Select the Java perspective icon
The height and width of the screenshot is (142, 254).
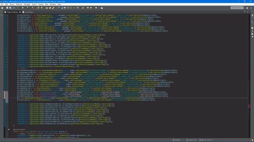[x=252, y=8]
